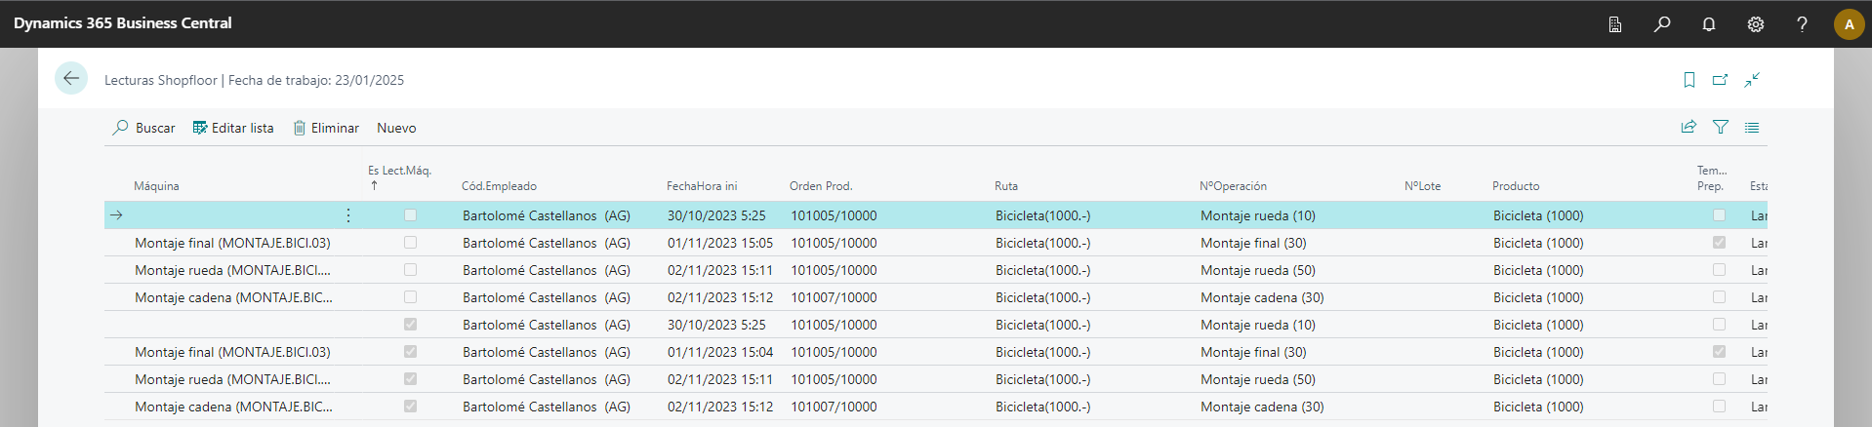Image resolution: width=1872 pixels, height=427 pixels.
Task: Open the list view layout options
Action: pos(1752,128)
